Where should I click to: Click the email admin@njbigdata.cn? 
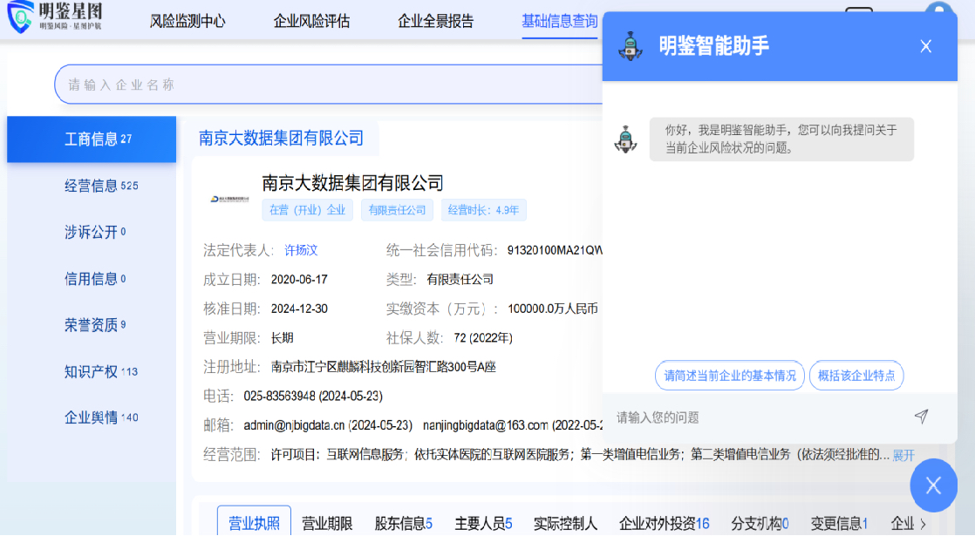pos(294,425)
